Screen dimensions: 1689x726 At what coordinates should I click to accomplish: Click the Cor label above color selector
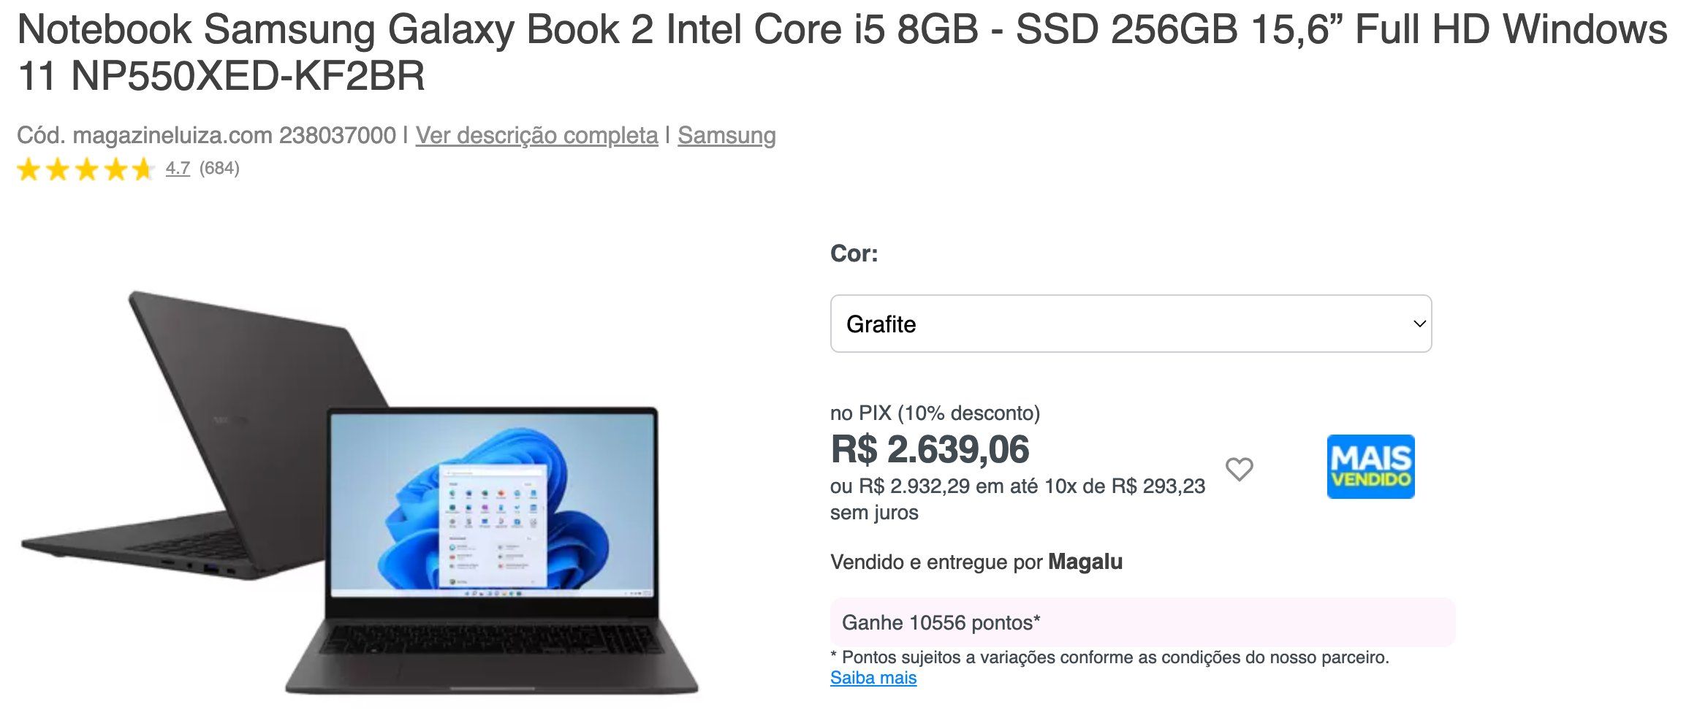pos(854,253)
